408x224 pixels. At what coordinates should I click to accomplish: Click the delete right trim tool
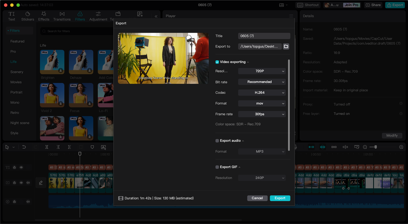(x=69, y=147)
